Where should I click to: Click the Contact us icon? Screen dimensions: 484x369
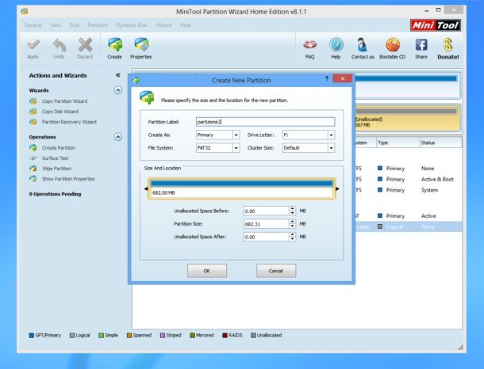point(362,45)
